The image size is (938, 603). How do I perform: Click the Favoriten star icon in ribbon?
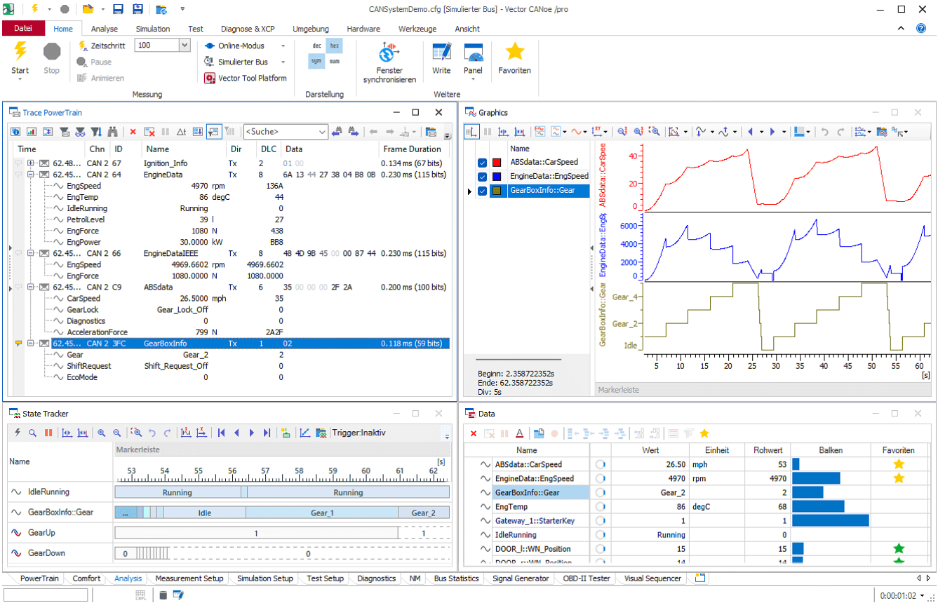tap(514, 52)
